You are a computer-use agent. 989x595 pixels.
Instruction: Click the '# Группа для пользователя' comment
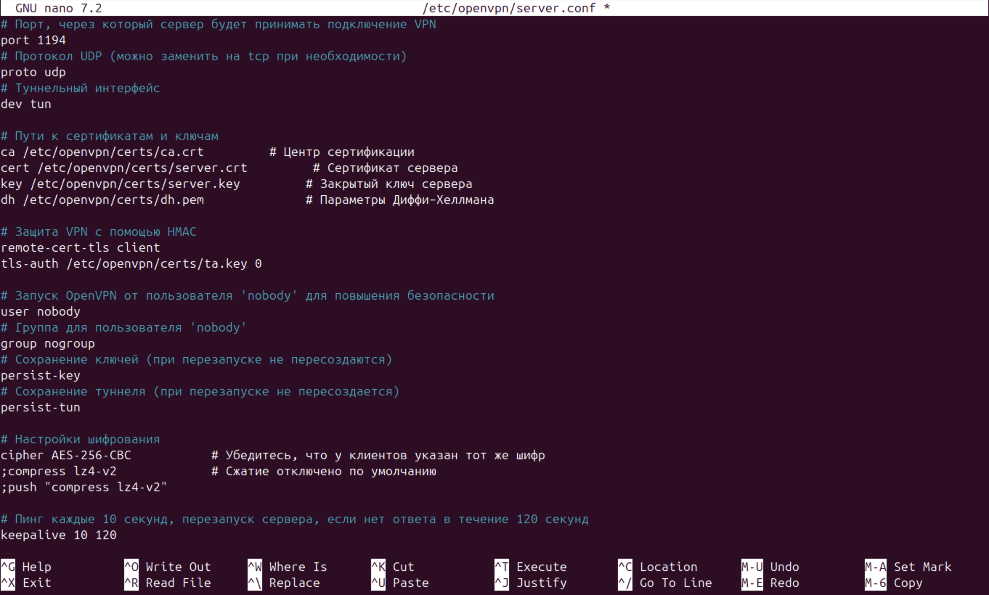124,328
